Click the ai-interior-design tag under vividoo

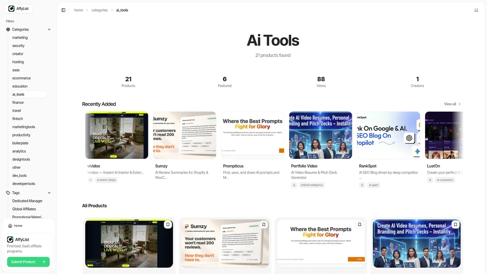tap(106, 180)
